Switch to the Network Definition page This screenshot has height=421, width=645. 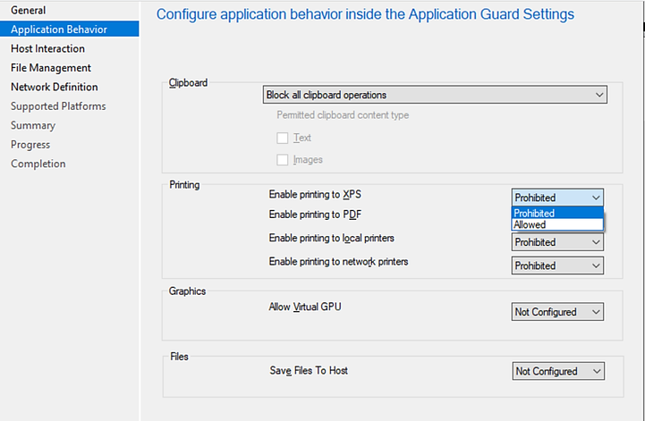point(55,87)
